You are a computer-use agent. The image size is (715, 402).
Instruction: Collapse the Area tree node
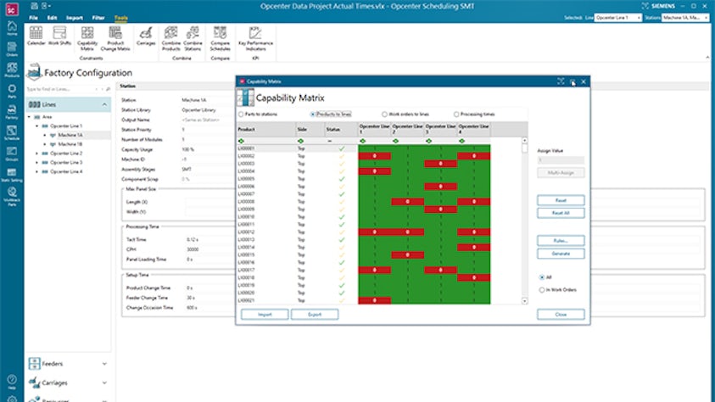(x=30, y=117)
